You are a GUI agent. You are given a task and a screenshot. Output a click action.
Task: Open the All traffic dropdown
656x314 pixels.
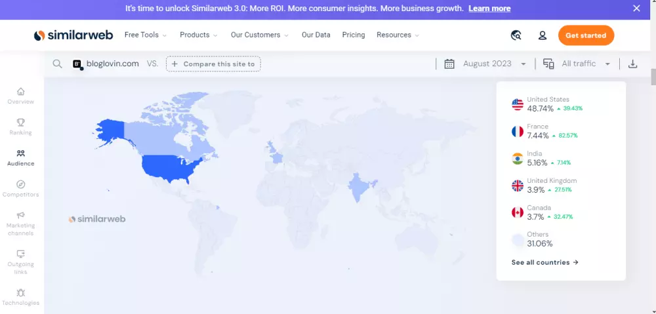[586, 64]
